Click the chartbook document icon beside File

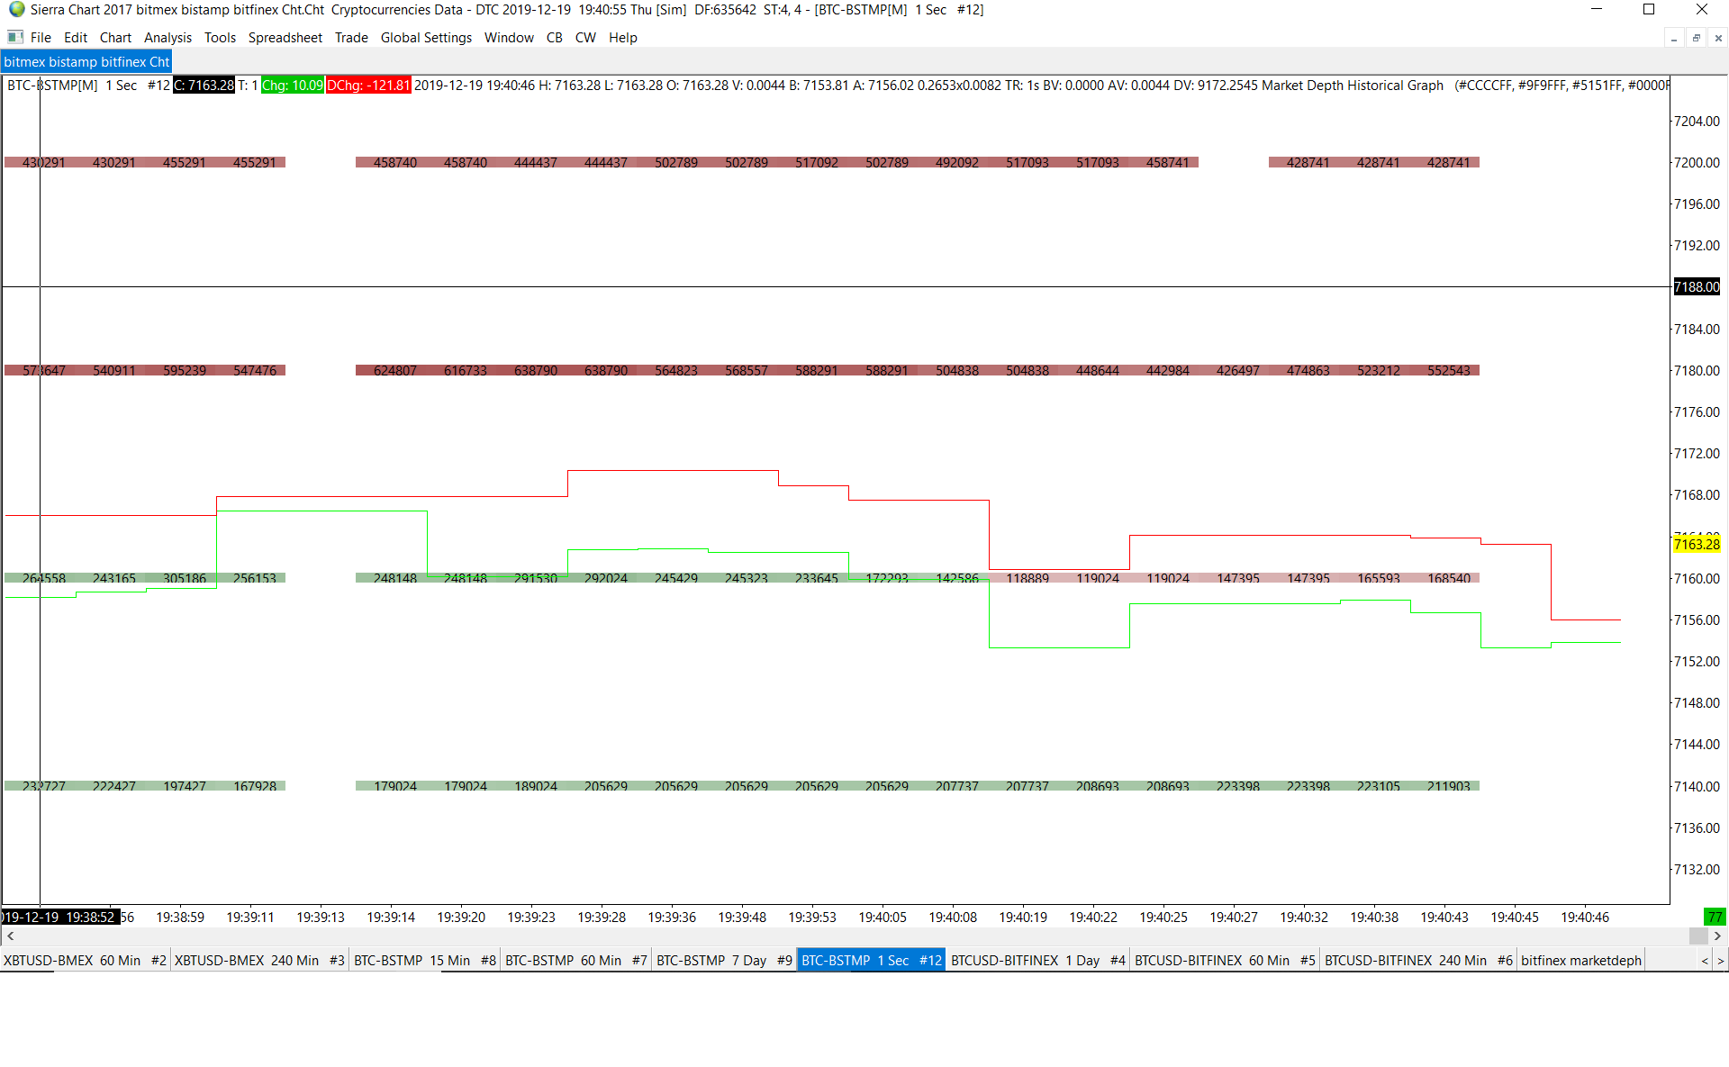click(x=14, y=38)
